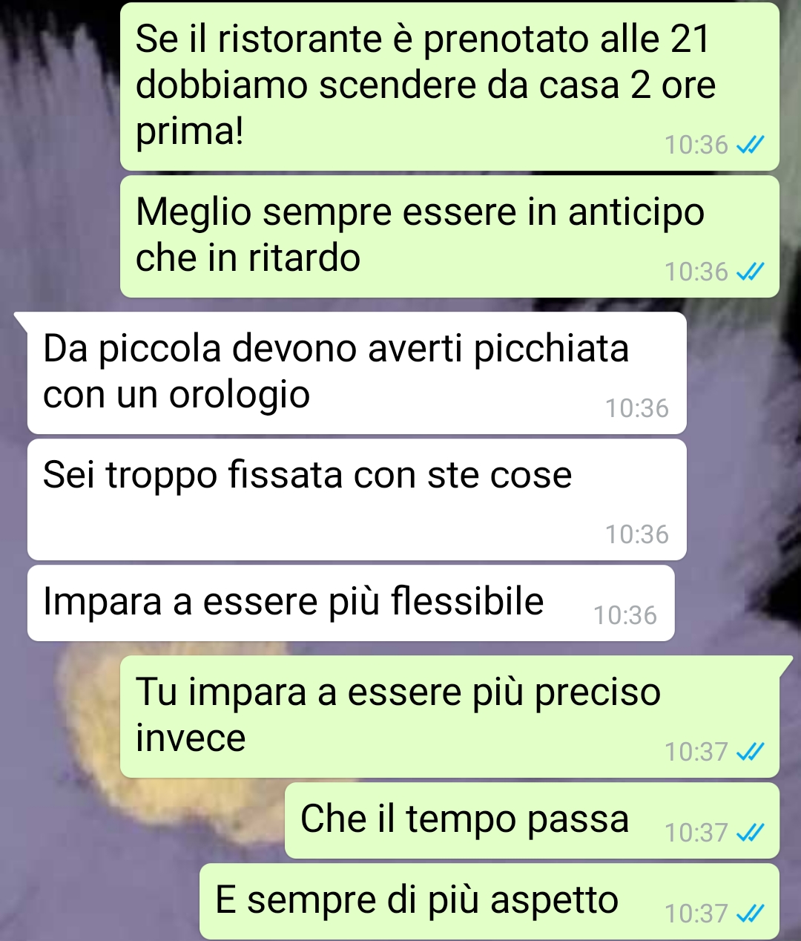801x941 pixels.
Task: Click read ticks beside 'E sempre di più aspetto'
Action: pos(750,914)
